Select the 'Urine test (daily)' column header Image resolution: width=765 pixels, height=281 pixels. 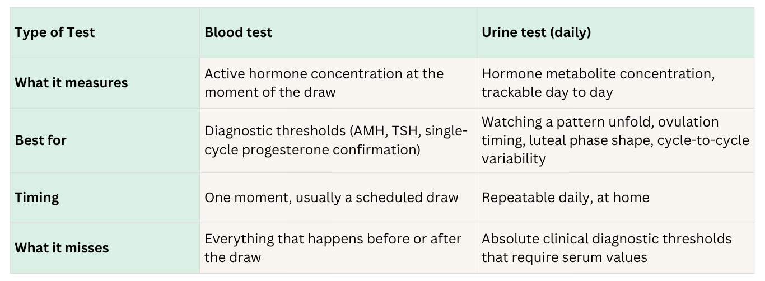(x=615, y=32)
